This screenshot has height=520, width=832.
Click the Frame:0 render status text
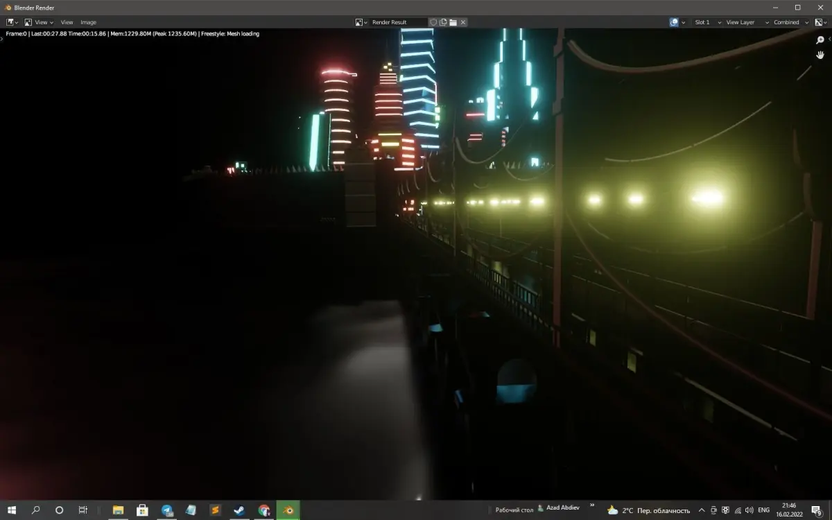(x=17, y=33)
